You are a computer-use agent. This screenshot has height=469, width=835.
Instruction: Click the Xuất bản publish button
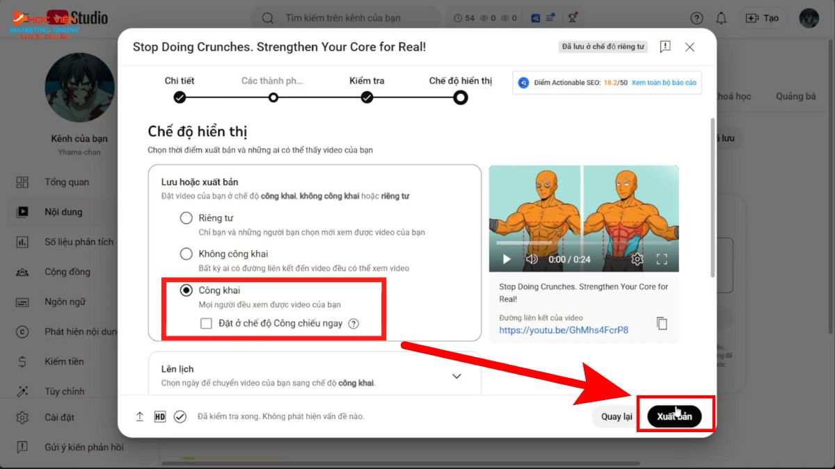[674, 416]
